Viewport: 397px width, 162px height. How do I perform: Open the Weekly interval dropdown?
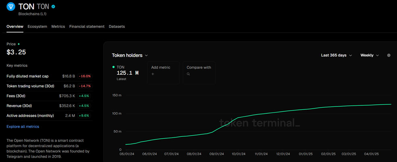pos(370,55)
